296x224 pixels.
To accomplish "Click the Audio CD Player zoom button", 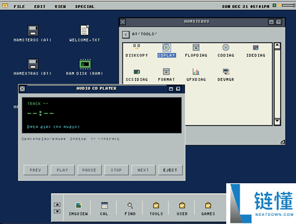I will pos(171,89).
